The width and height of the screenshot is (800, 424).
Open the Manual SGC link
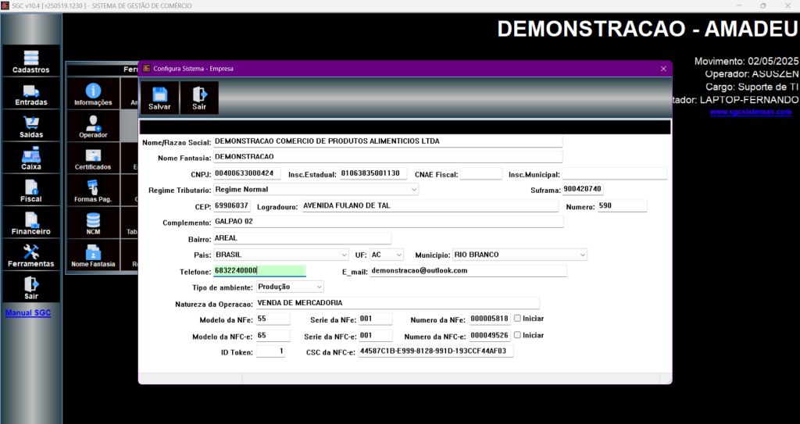pyautogui.click(x=28, y=313)
